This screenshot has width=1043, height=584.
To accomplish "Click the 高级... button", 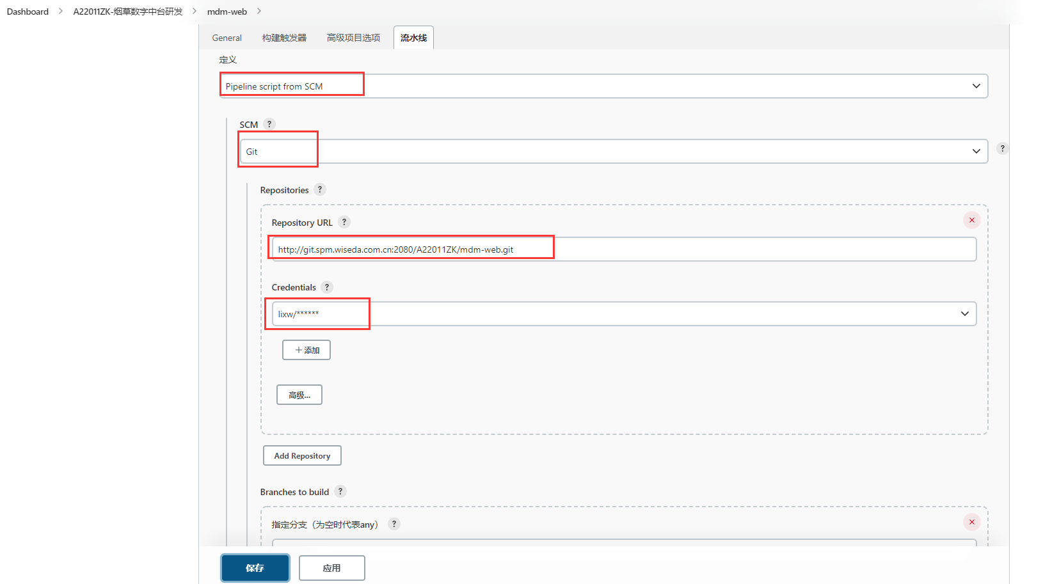I will click(x=299, y=395).
